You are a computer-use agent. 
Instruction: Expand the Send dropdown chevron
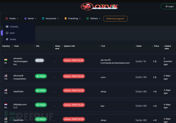(x=35, y=18)
